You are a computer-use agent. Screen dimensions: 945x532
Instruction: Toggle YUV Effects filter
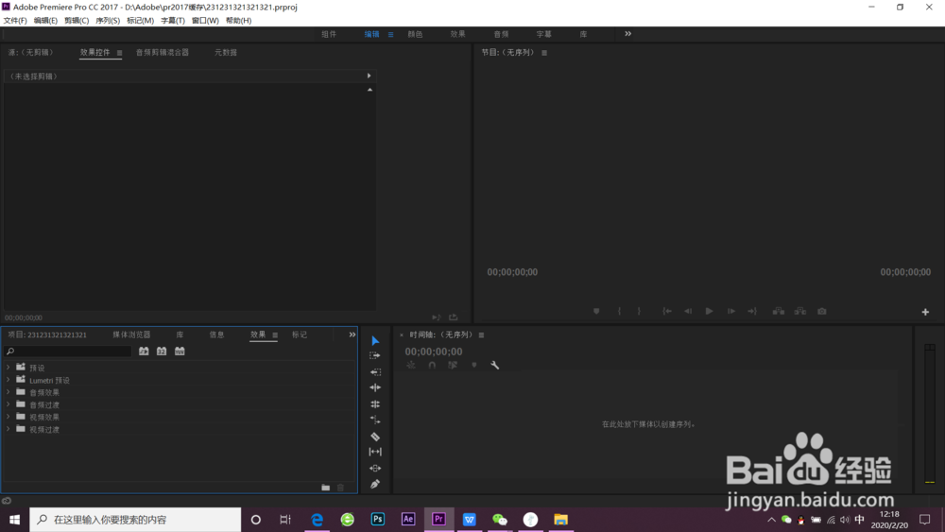[x=180, y=352]
